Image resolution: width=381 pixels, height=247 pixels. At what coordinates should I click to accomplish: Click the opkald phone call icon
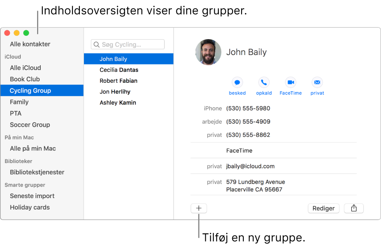click(x=264, y=82)
